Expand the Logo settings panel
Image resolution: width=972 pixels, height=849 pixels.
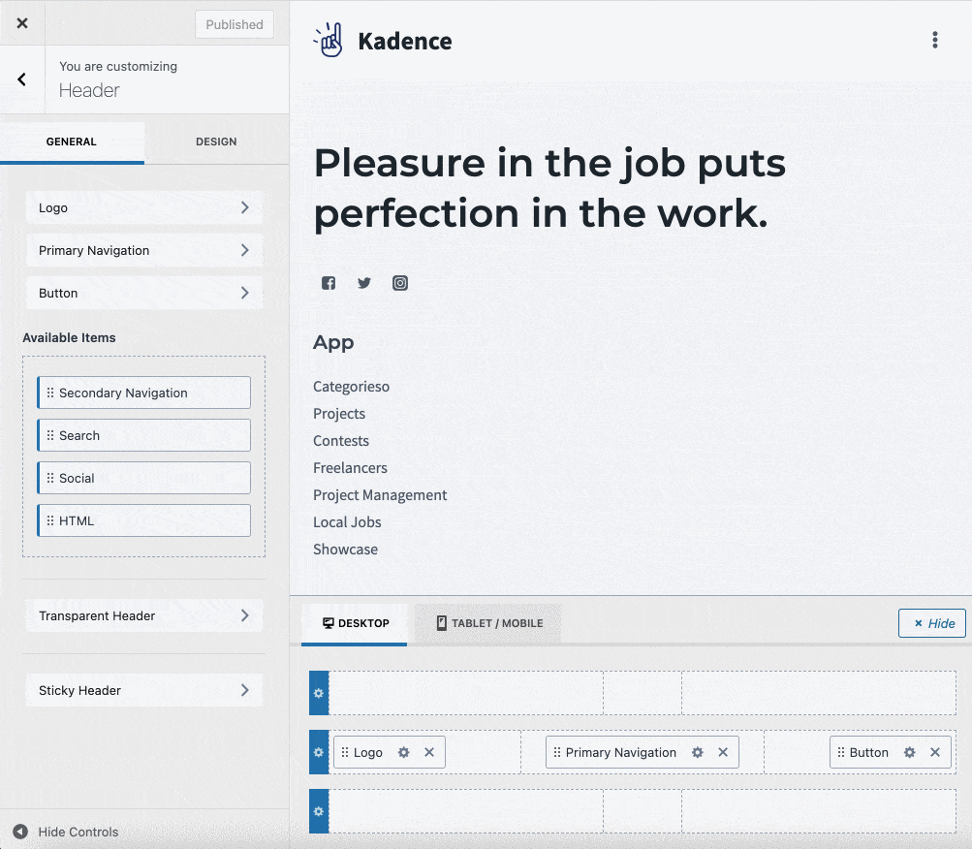[x=143, y=207]
